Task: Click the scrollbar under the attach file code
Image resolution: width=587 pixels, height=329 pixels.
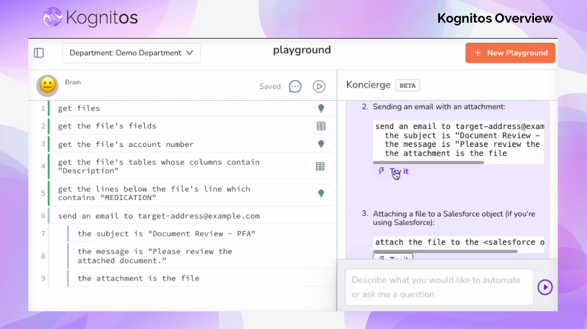Action: [x=445, y=252]
